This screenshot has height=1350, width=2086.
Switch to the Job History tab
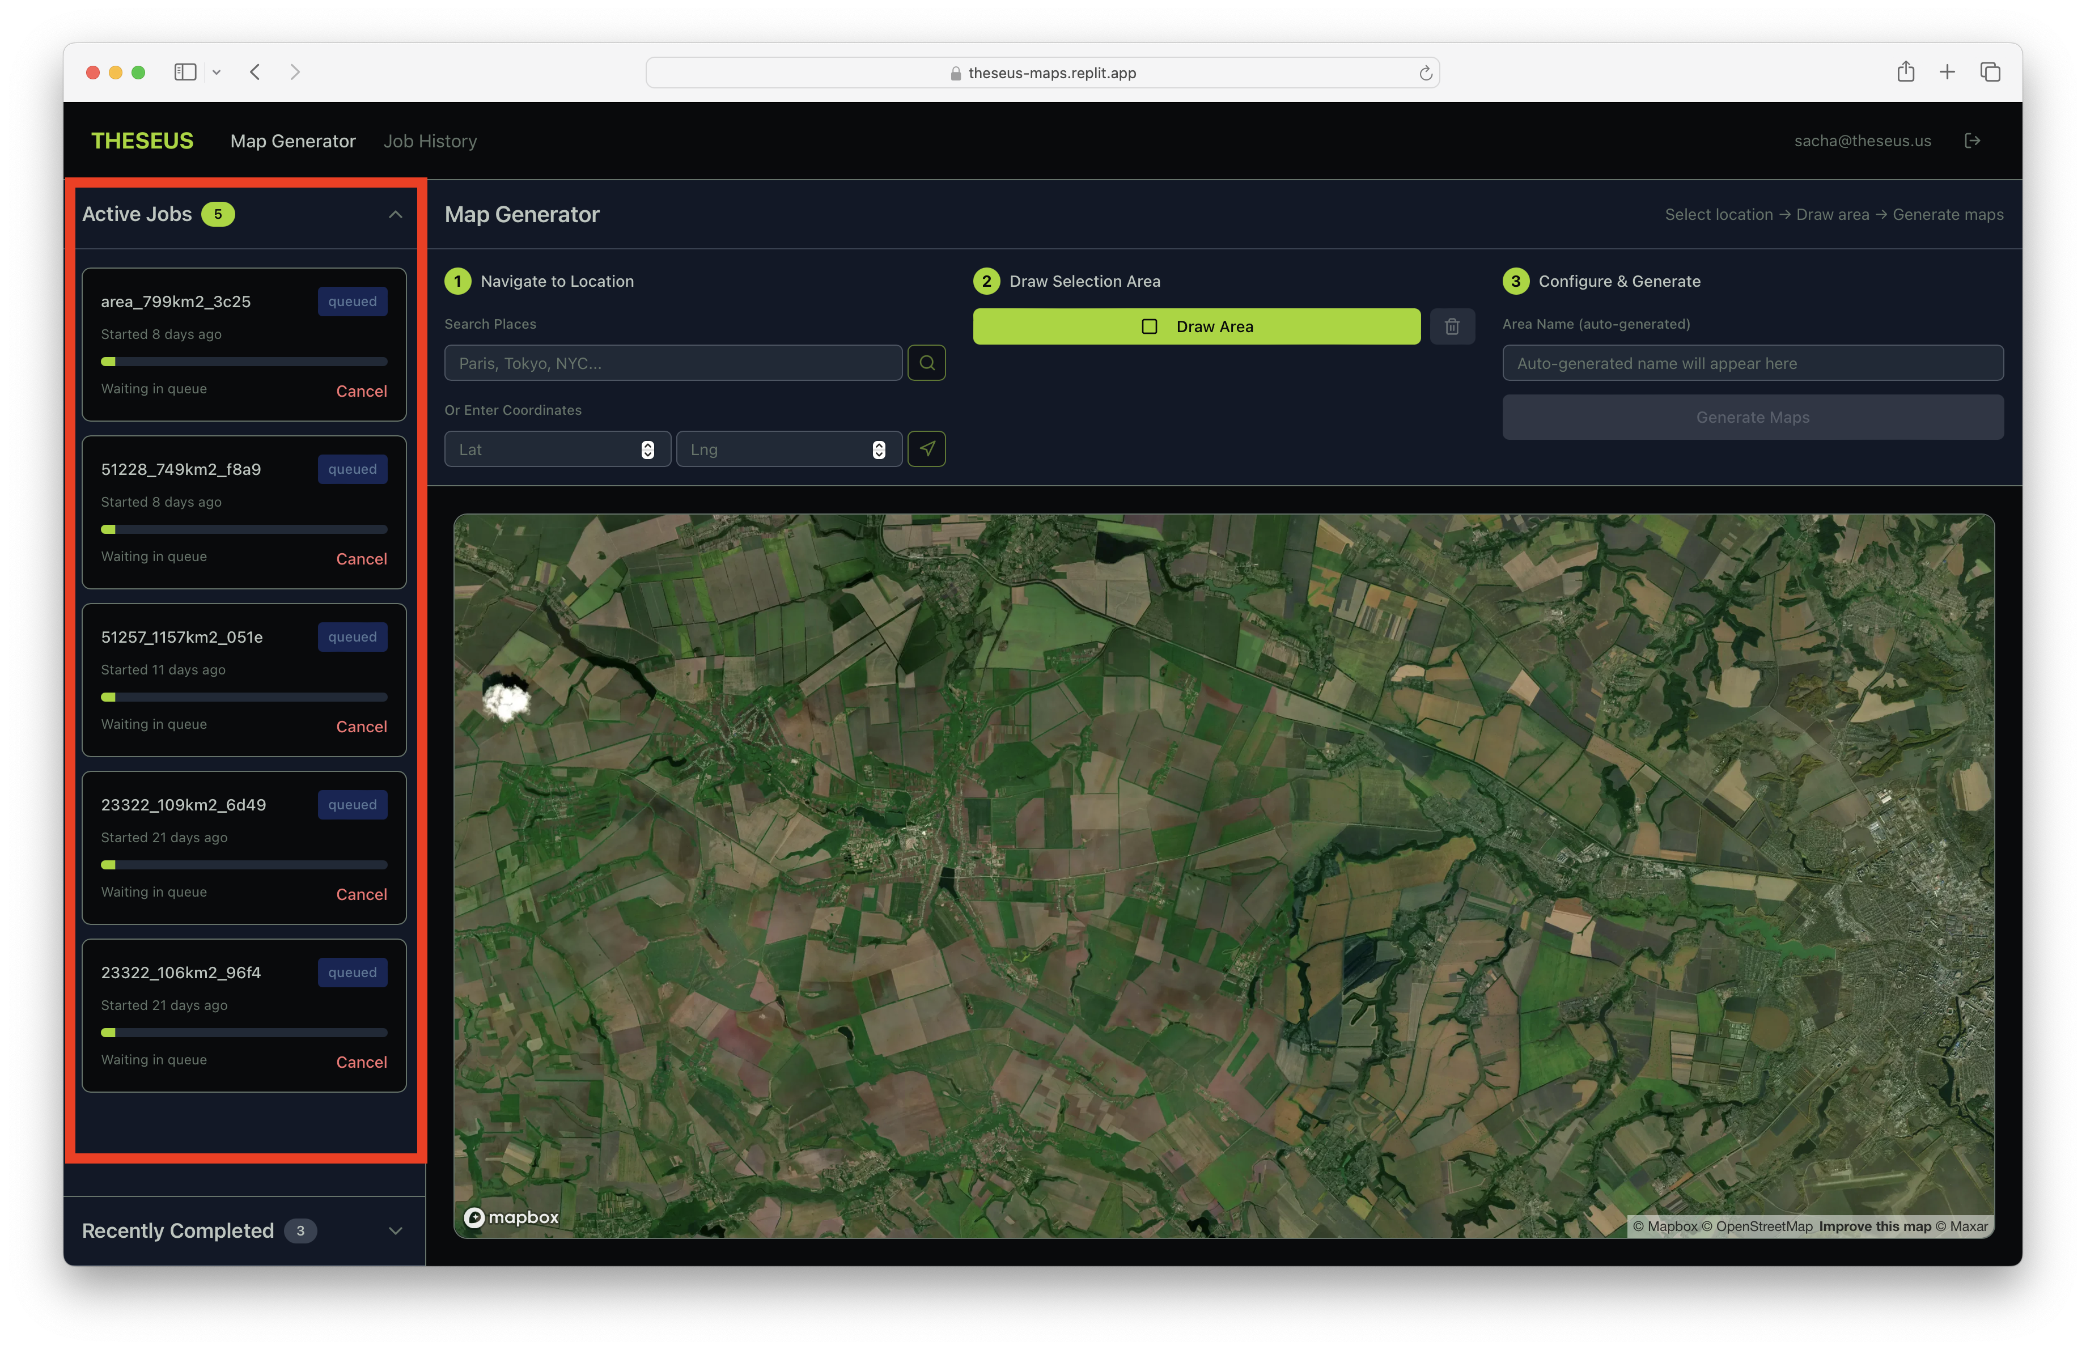[x=430, y=141]
